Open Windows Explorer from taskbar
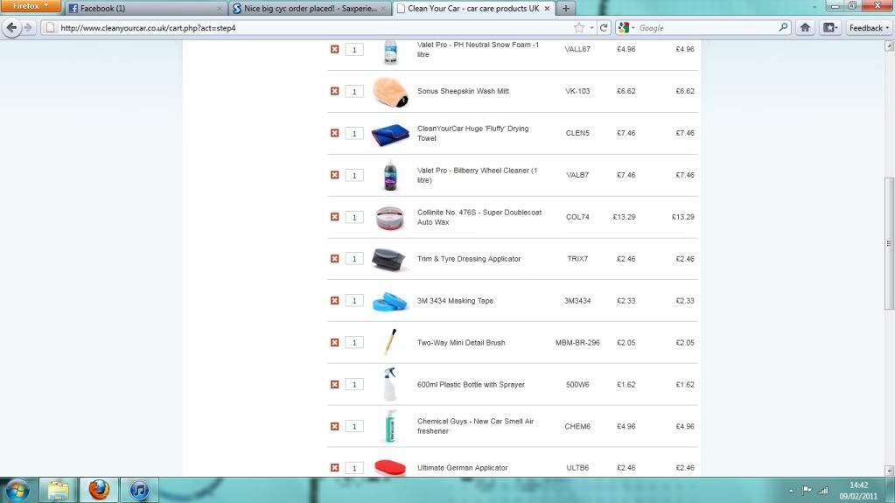 tap(58, 490)
